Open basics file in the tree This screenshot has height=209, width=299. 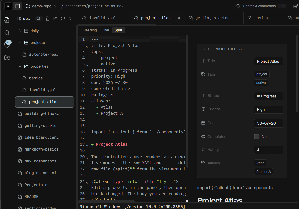pos(45,78)
